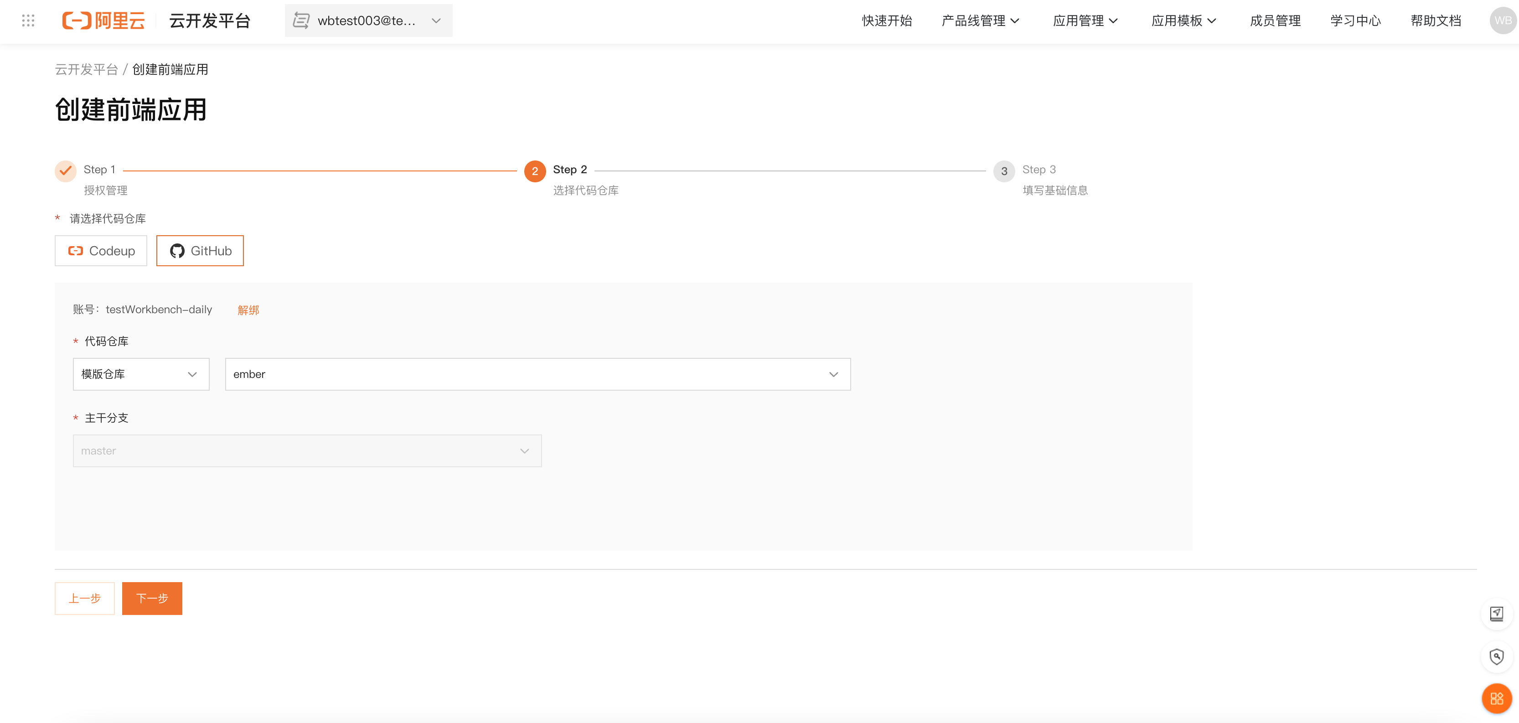Select the Codeup repository source
Viewport: 1519px width, 723px height.
pos(100,250)
